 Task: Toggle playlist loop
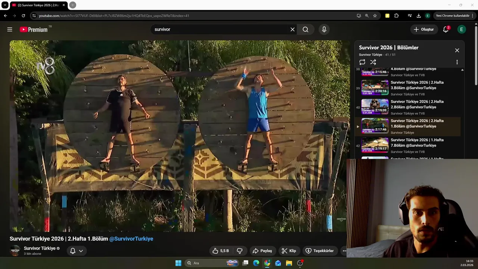pyautogui.click(x=362, y=62)
